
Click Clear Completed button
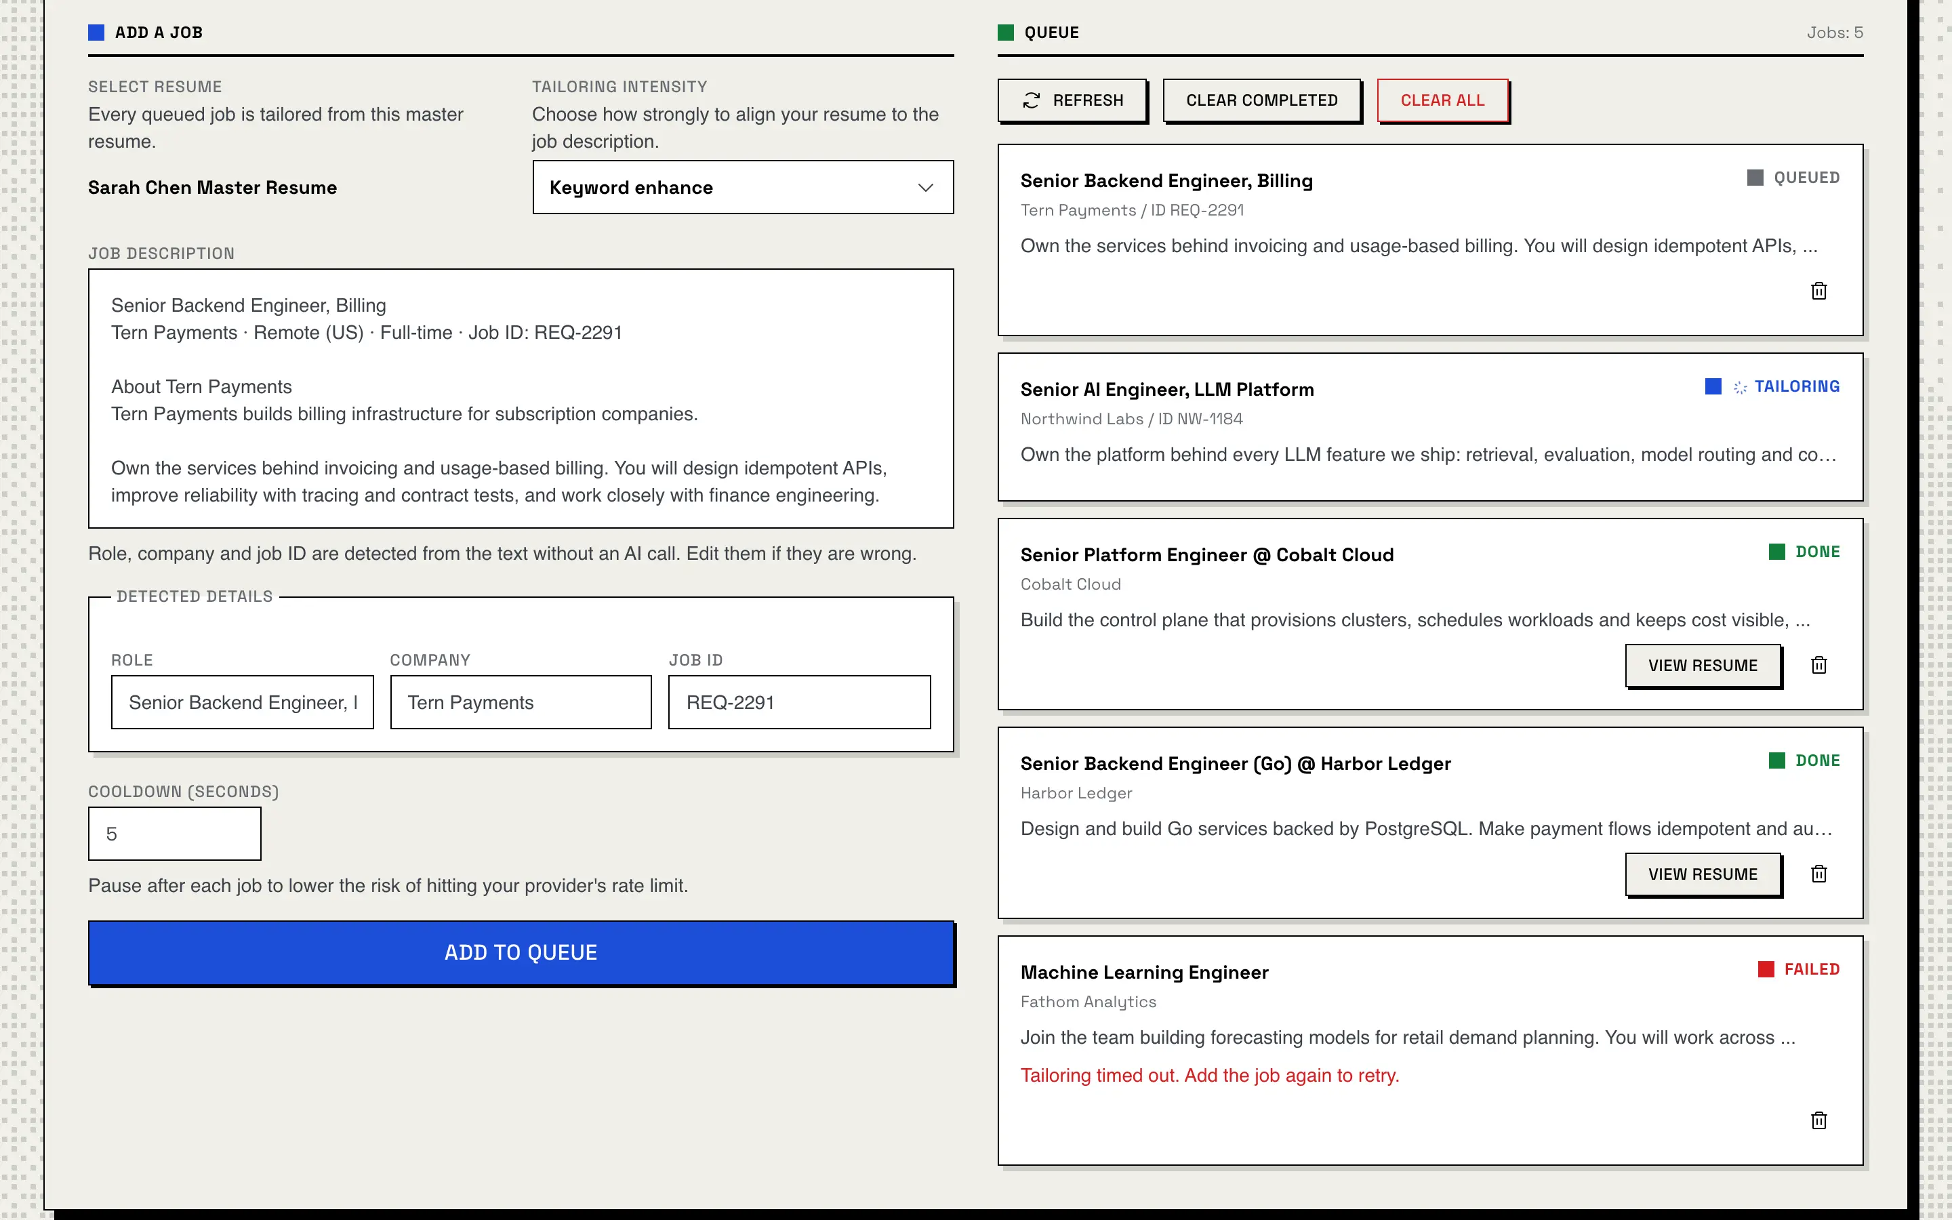click(x=1261, y=100)
